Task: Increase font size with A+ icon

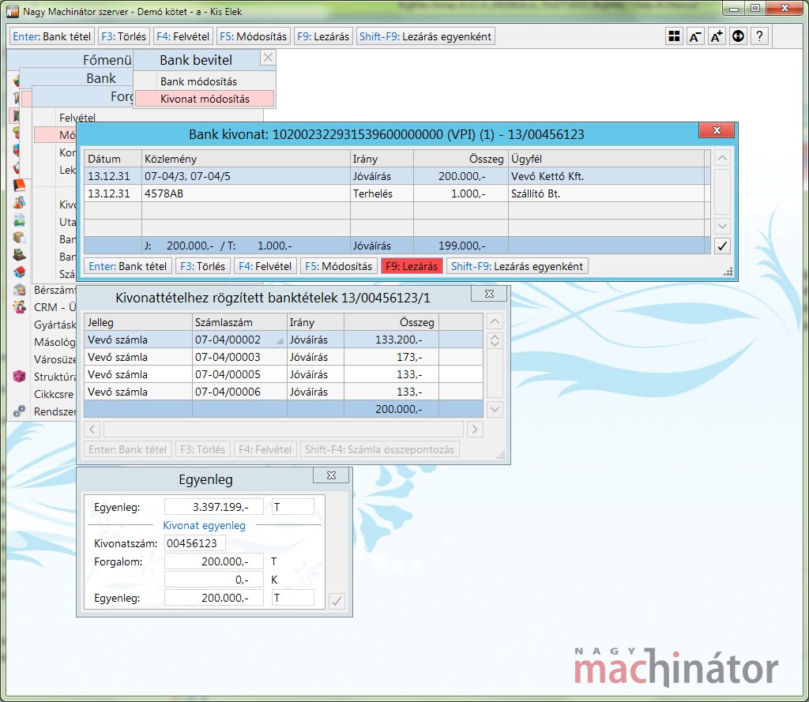Action: click(717, 36)
